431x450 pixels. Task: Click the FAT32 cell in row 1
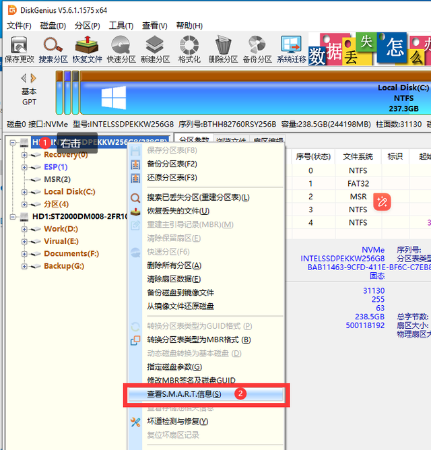358,184
